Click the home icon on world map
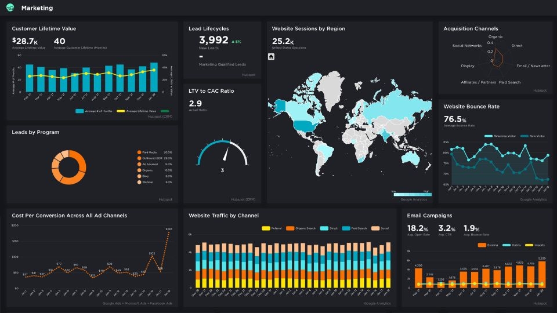 tap(271, 56)
